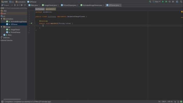This screenshot has height=103, width=183.
Task: Select External Libraries in project tree
Action: click(x=6, y=40)
